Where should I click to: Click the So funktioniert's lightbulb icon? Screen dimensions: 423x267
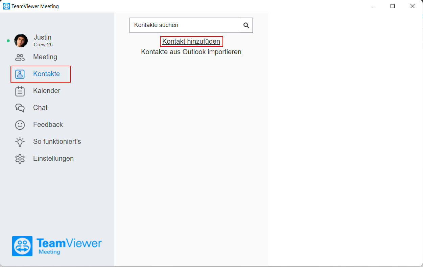point(20,142)
